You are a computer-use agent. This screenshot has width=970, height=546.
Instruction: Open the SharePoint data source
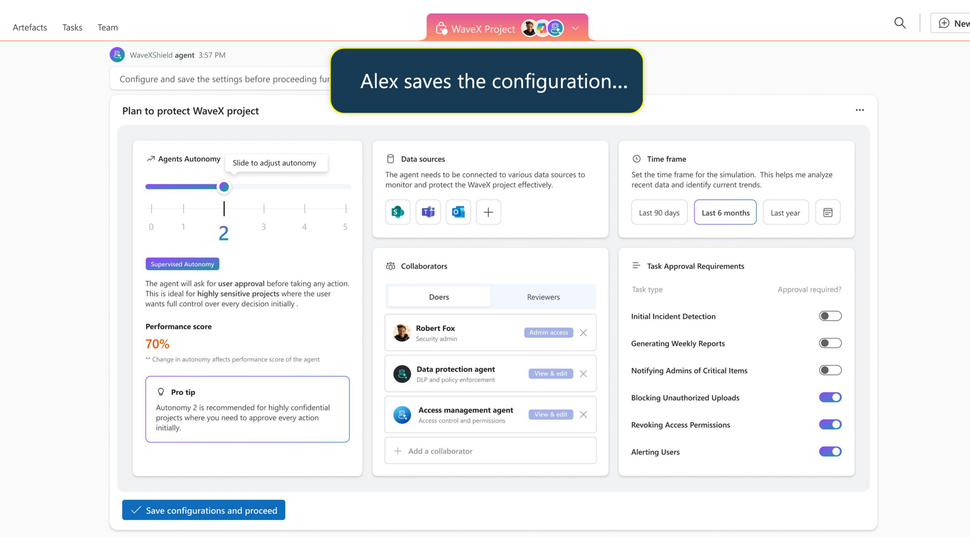[x=398, y=212]
